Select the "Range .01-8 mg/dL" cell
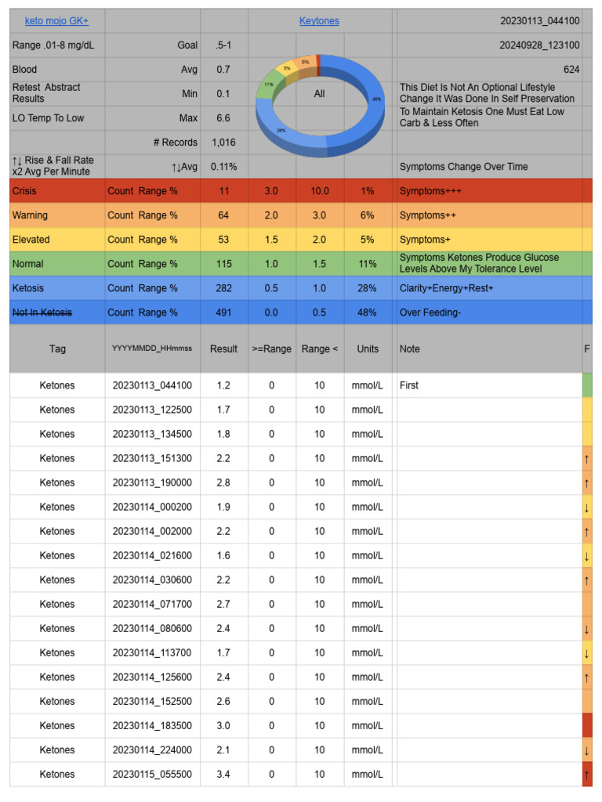This screenshot has width=602, height=802. pos(57,45)
